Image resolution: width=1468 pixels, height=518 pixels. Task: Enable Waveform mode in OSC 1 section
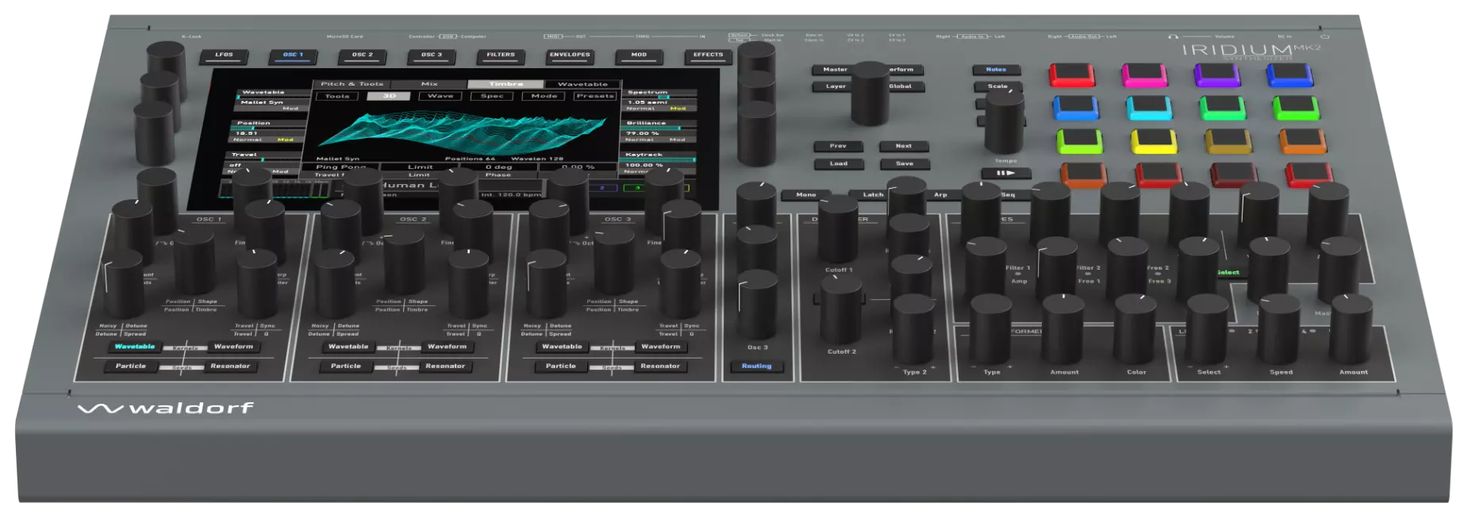pos(233,347)
